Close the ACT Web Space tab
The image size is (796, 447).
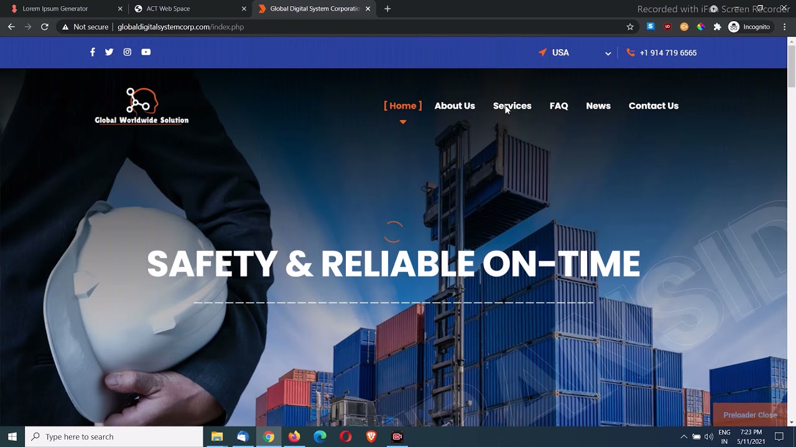(x=244, y=9)
